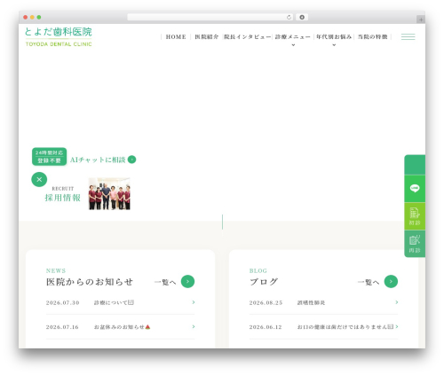
Task: Click the とよだ歯科医院 logo
Action: pos(59,36)
